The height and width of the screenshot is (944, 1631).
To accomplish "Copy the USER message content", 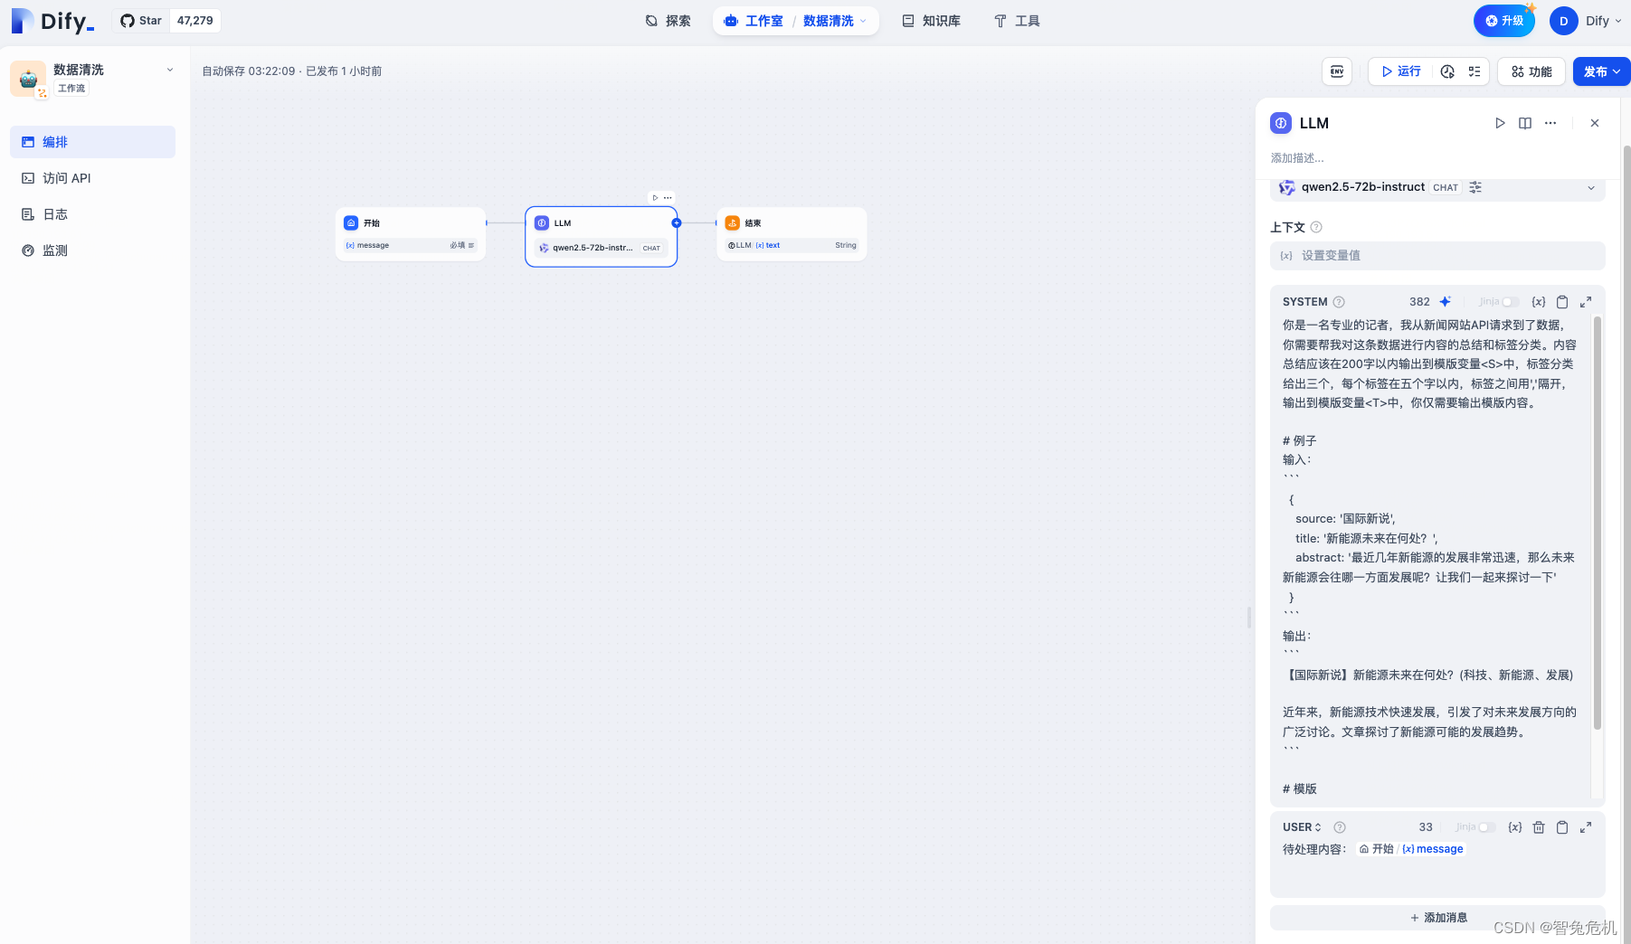I will [x=1562, y=827].
